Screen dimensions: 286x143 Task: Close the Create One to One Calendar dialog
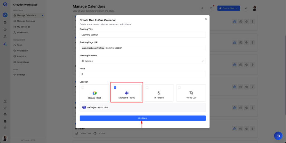[x=206, y=19]
